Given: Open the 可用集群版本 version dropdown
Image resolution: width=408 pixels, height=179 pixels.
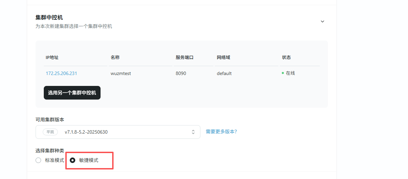Looking at the screenshot, I should tap(118, 132).
